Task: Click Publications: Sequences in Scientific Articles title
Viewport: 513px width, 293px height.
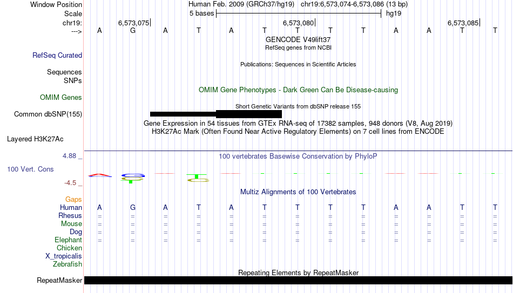Action: pos(298,64)
